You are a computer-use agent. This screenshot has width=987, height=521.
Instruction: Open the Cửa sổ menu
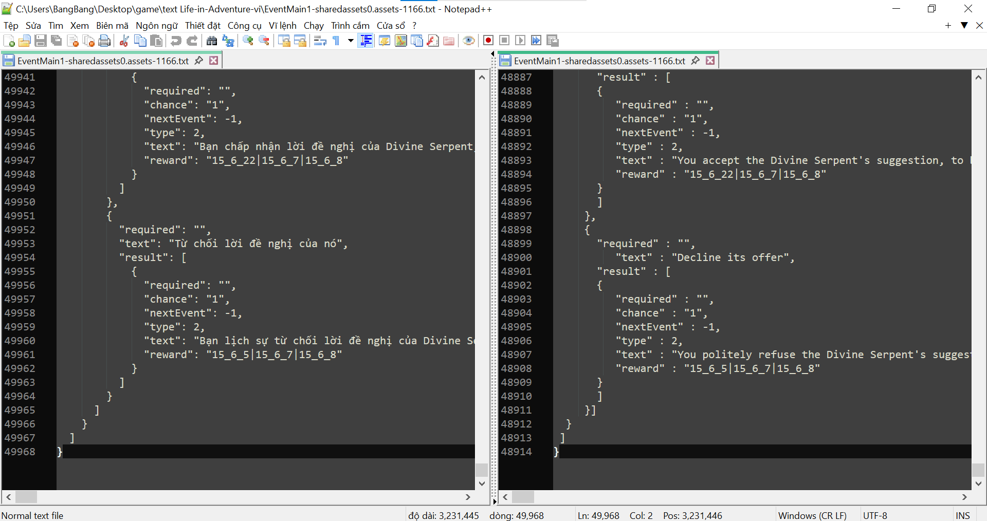click(391, 26)
